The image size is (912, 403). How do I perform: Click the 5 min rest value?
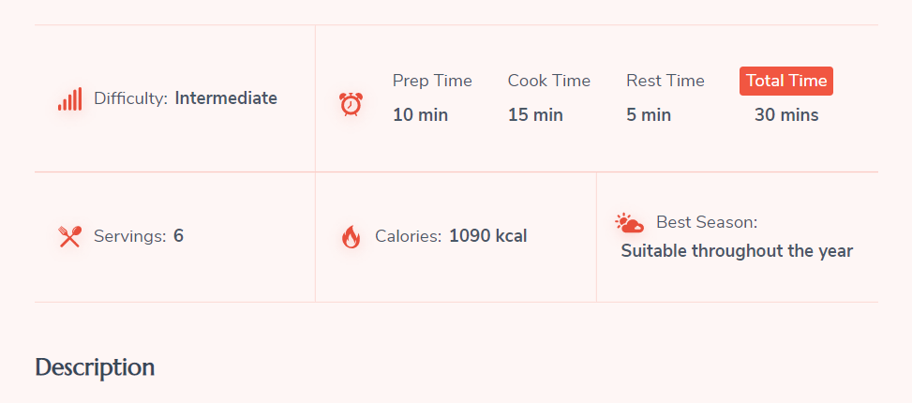(649, 115)
